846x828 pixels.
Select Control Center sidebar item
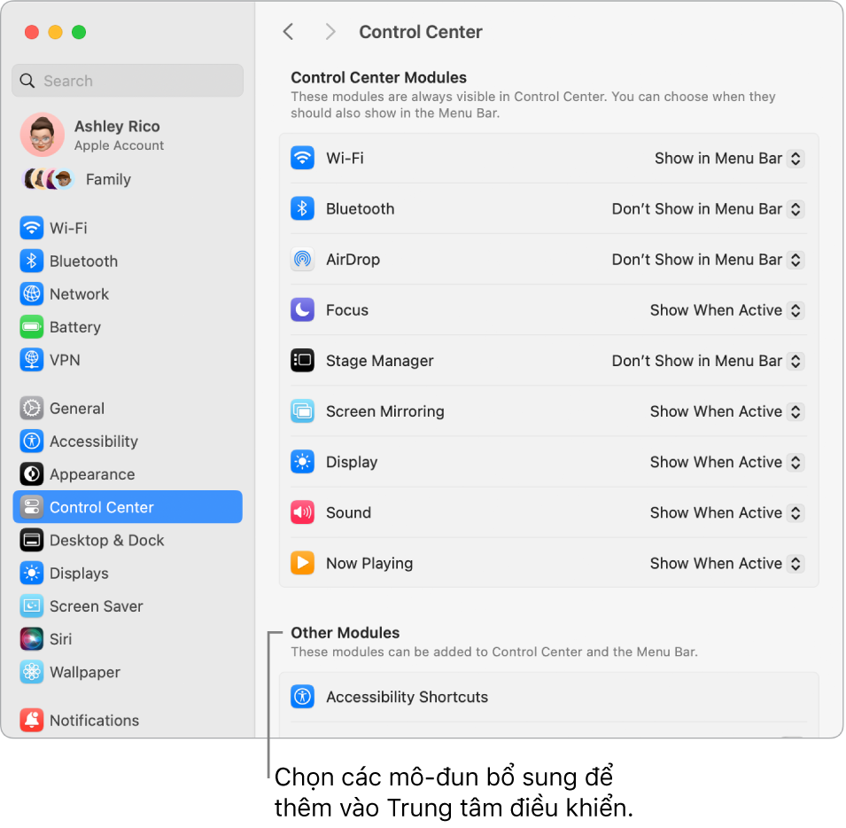pos(128,507)
